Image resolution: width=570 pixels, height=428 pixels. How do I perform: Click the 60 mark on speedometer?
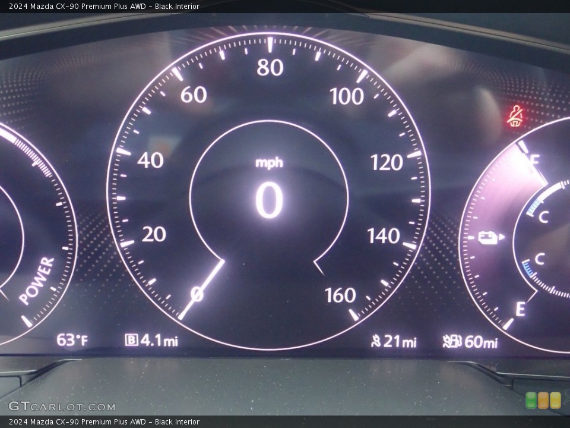click(x=194, y=95)
